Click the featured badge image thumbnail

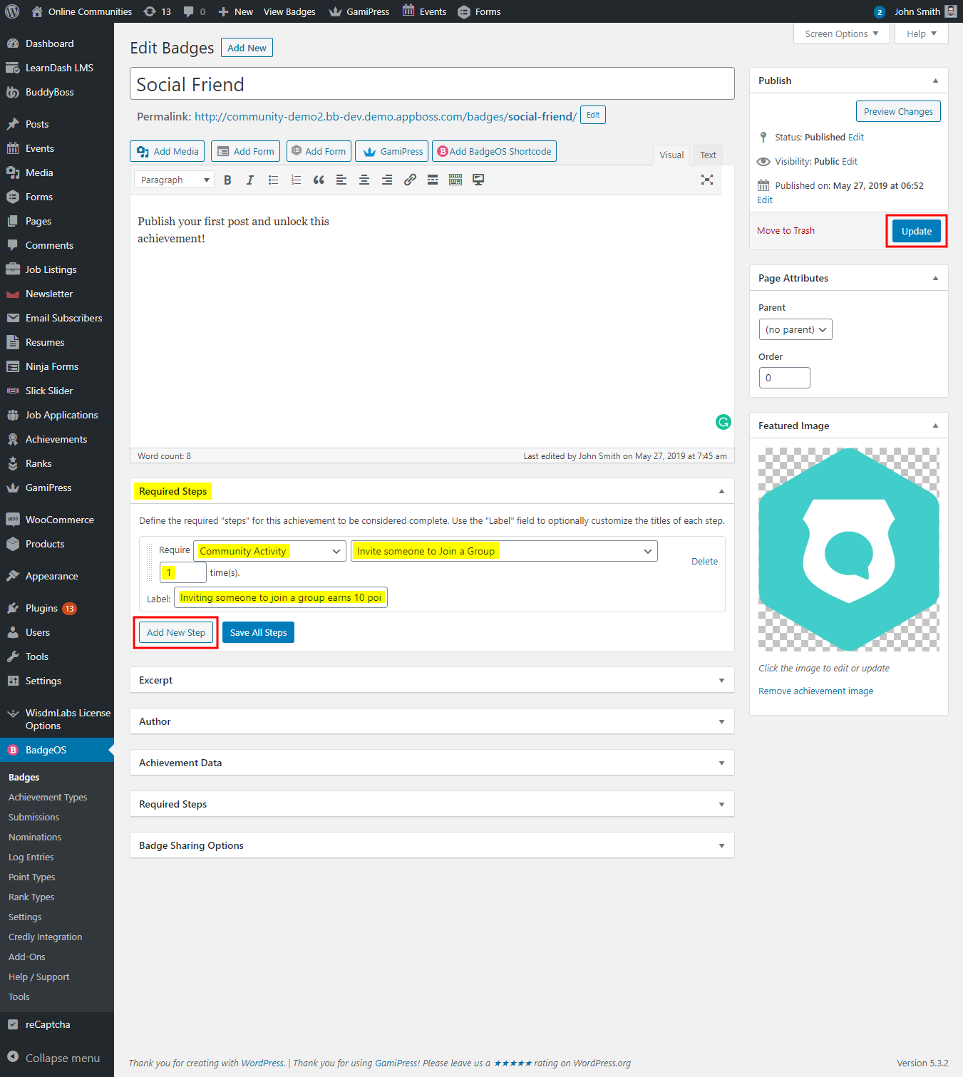pyautogui.click(x=848, y=549)
